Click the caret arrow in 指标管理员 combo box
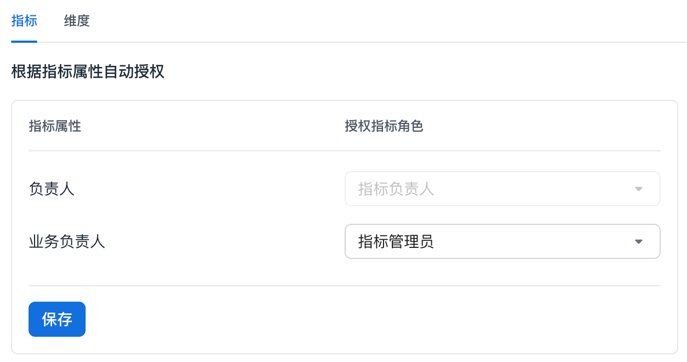687x362 pixels. [638, 241]
